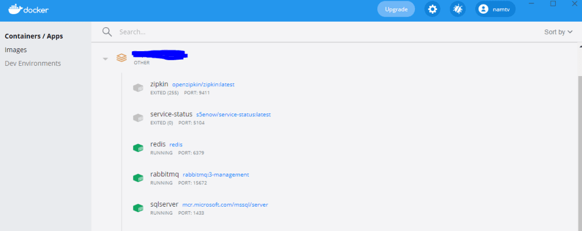Select the zipkin container name
582x231 pixels.
pyautogui.click(x=159, y=84)
